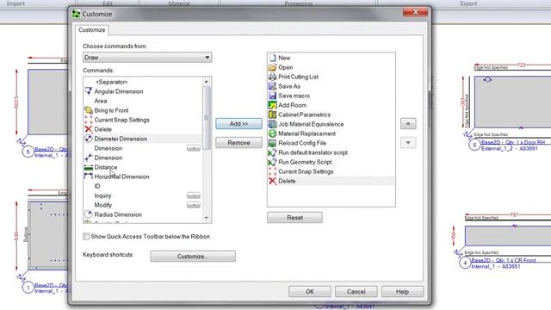Select the Job Material Equivalence icon
551x310 pixels.
pos(272,124)
